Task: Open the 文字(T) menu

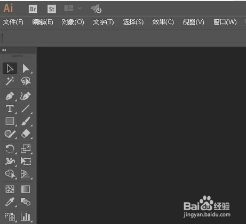Action: 103,22
